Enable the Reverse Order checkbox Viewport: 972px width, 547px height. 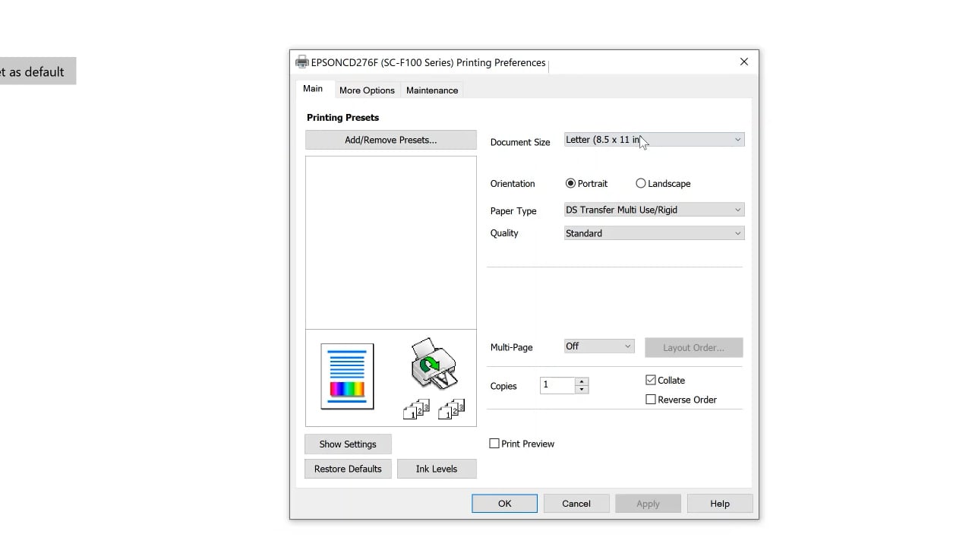[651, 400]
